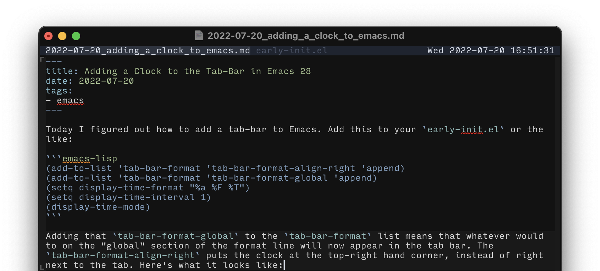Click the inline early-init.el code reference
600x271 pixels.
point(463,129)
